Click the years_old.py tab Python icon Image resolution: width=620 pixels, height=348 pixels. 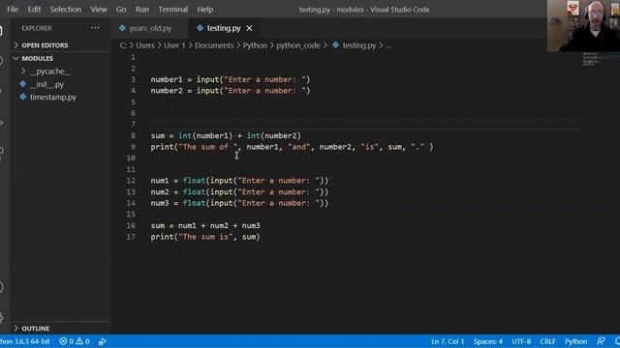122,28
